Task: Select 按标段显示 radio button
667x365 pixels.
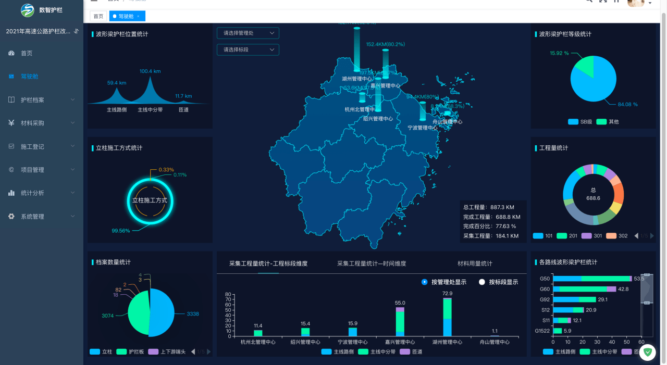Action: coord(482,282)
